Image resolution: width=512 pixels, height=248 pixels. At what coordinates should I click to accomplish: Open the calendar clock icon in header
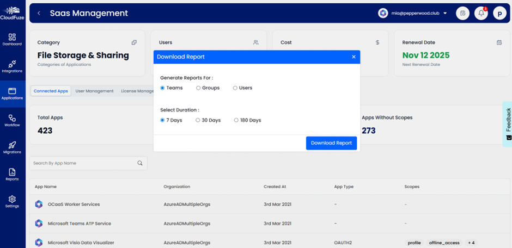click(462, 14)
